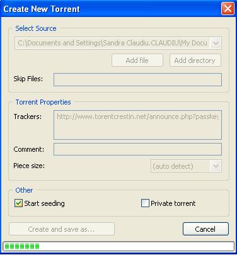Expand the source path dropdown arrow
The height and width of the screenshot is (255, 237).
click(216, 43)
